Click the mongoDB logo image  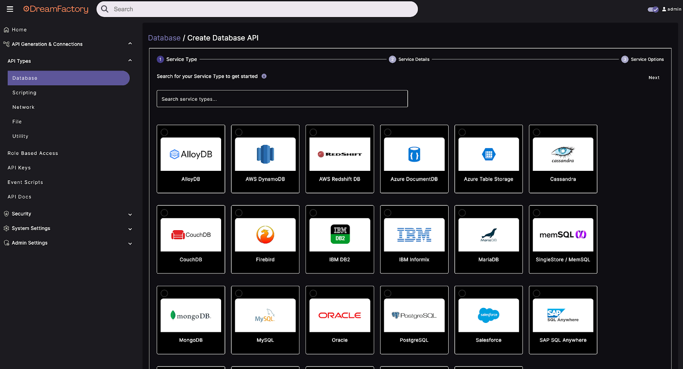191,315
